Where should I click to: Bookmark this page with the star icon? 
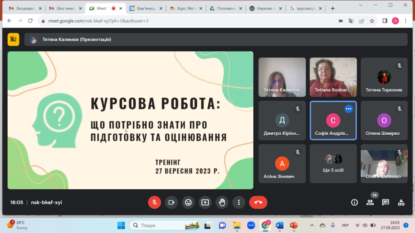click(x=372, y=21)
